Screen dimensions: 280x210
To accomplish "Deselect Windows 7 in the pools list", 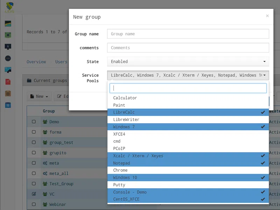I will click(188, 127).
